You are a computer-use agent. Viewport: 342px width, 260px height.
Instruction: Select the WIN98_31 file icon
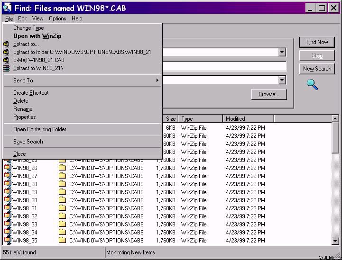(8, 208)
